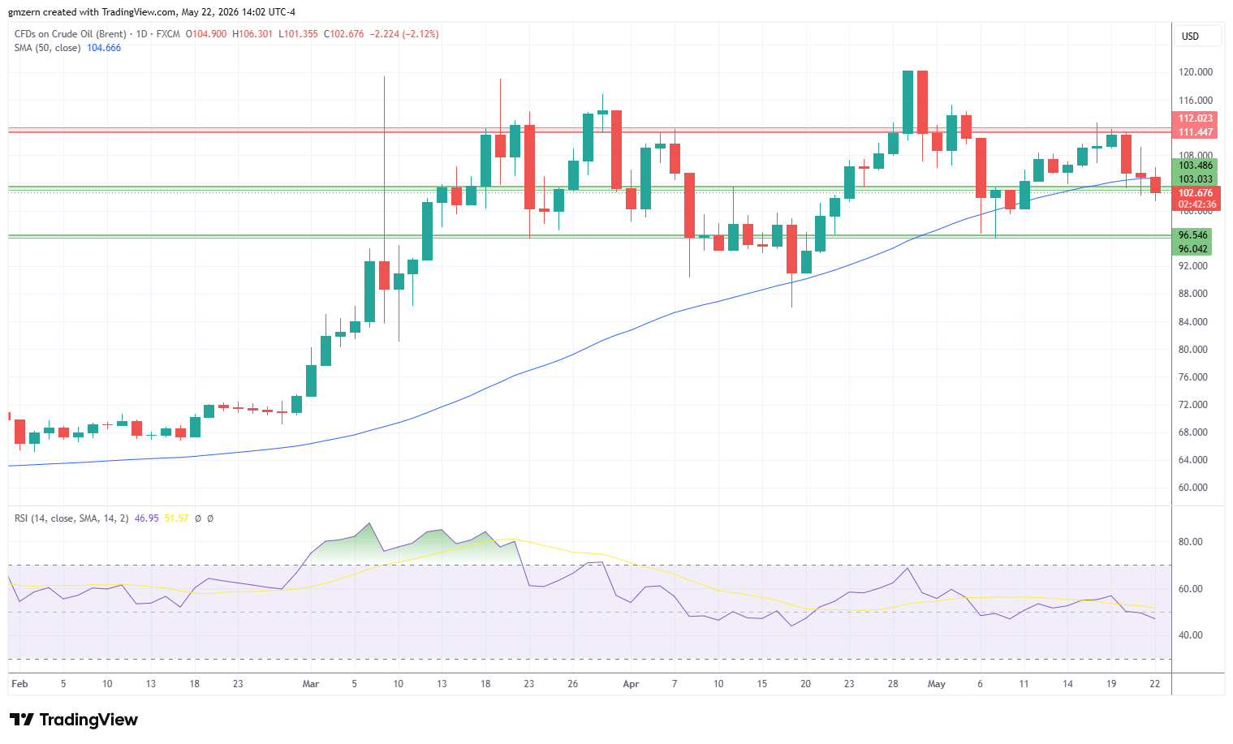Screen dimensions: 1233x744
Task: Click the 76.000 price axis label
Action: point(1193,377)
